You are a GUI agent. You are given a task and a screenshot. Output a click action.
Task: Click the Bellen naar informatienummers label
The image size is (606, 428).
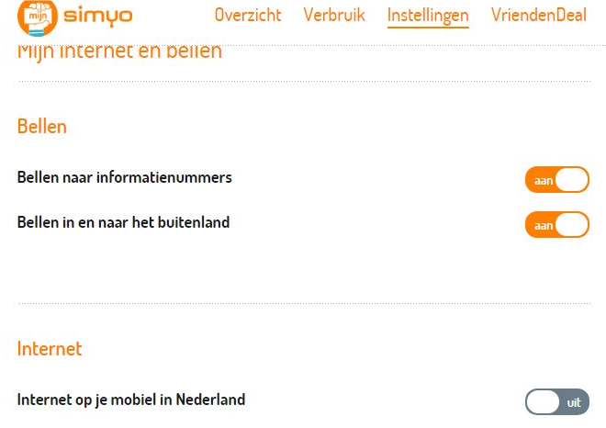point(124,177)
